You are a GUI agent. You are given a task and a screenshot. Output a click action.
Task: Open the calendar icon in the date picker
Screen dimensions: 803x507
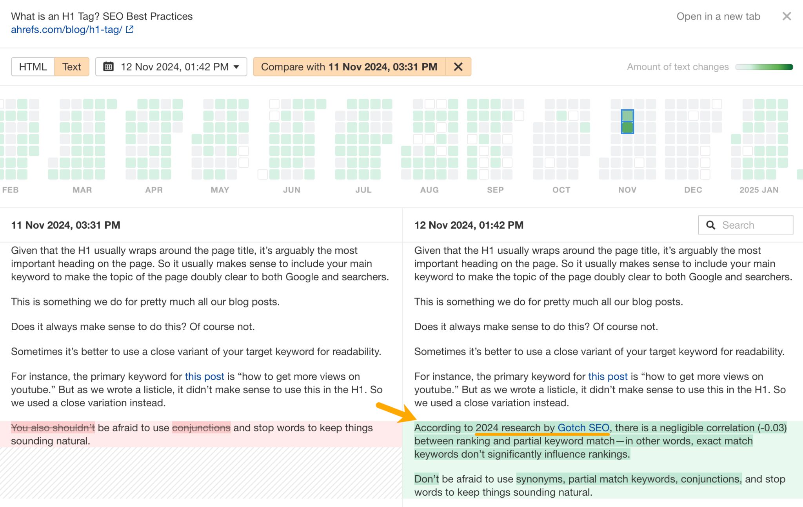109,67
